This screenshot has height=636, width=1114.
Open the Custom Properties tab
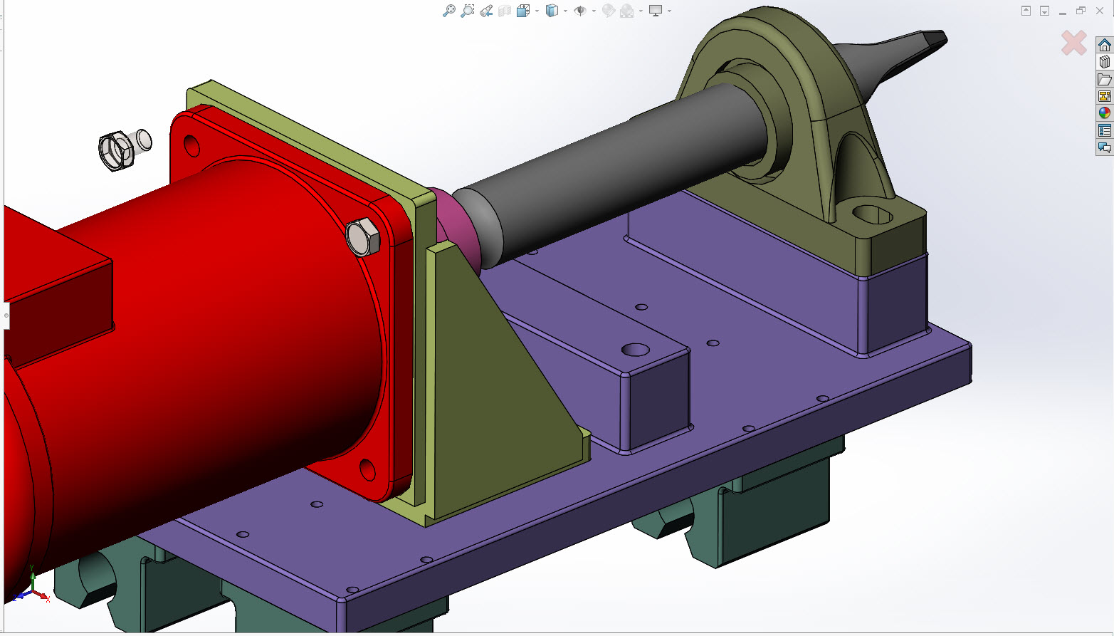click(1105, 130)
